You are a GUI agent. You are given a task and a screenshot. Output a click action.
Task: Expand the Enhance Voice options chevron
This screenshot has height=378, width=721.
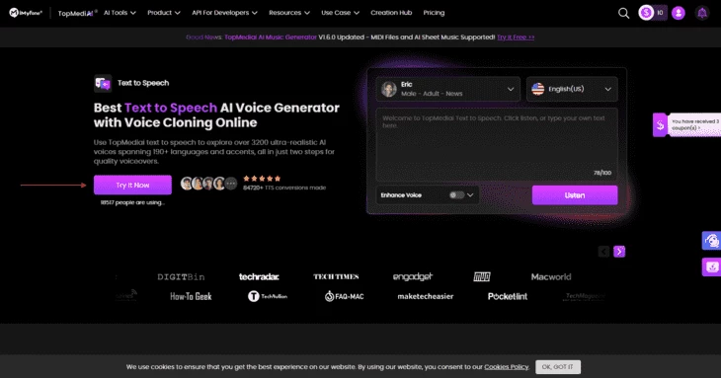470,195
